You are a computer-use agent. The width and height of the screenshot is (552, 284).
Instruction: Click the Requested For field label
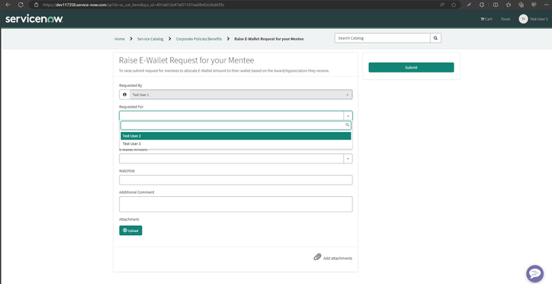[x=131, y=106]
